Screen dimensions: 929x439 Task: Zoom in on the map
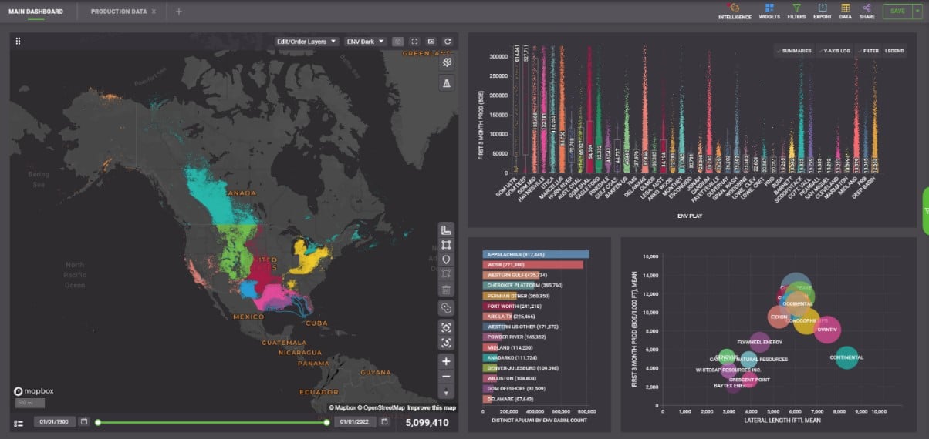[x=446, y=361]
